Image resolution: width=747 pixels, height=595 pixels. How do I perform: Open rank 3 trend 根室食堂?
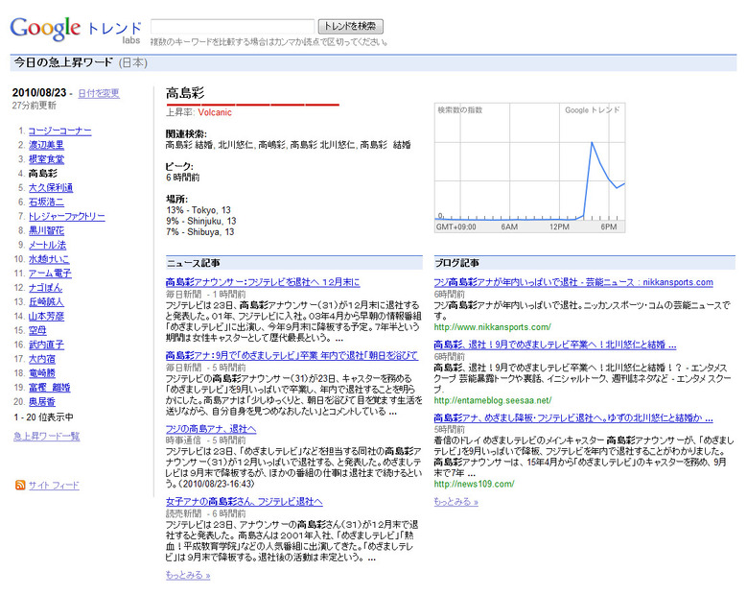pos(46,159)
